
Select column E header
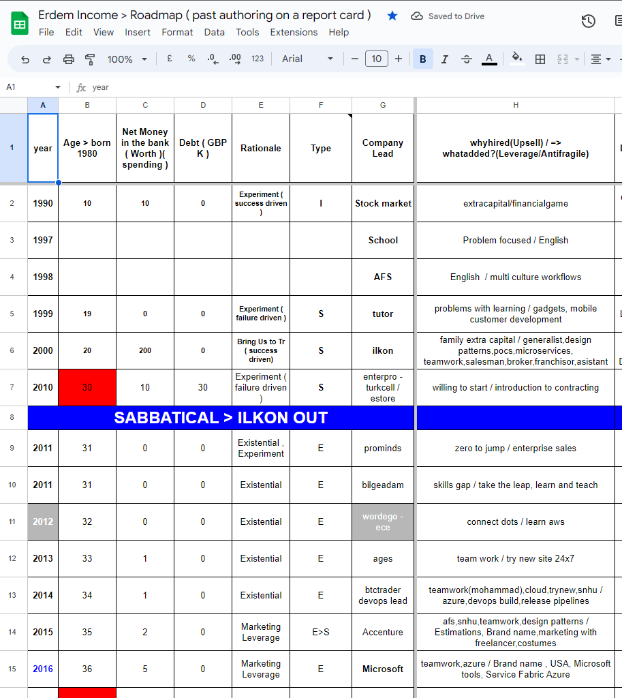coord(261,105)
